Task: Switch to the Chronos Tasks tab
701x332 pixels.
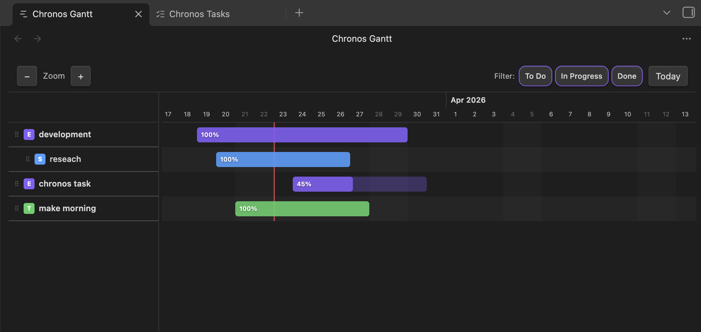Action: pyautogui.click(x=199, y=14)
